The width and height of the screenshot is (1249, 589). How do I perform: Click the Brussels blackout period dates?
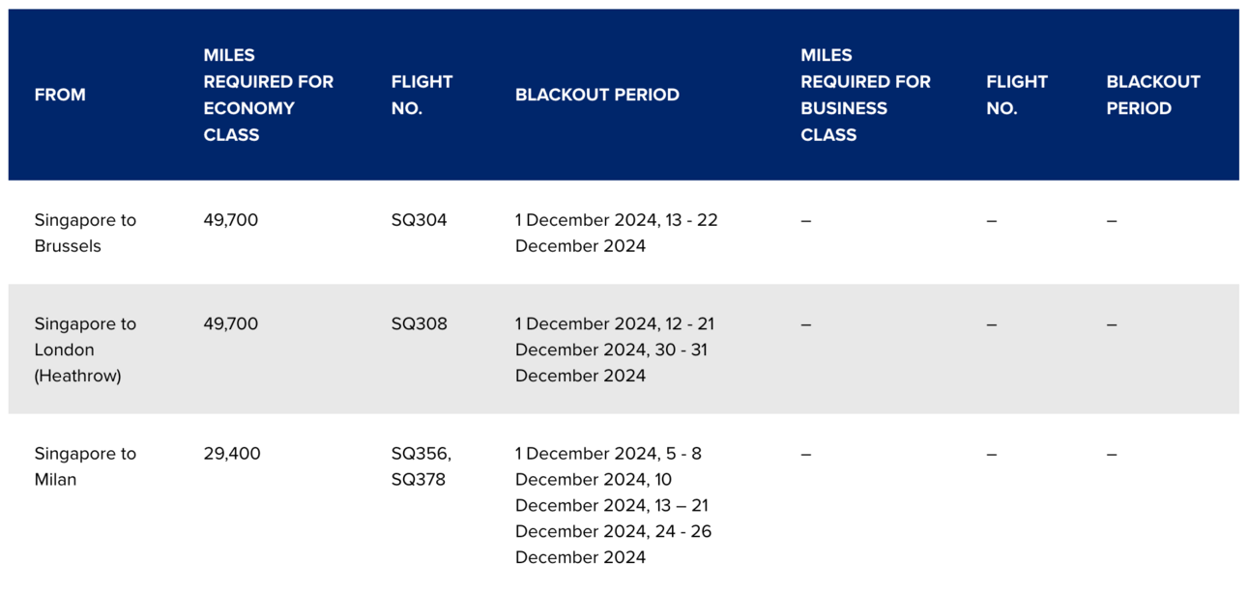[617, 233]
